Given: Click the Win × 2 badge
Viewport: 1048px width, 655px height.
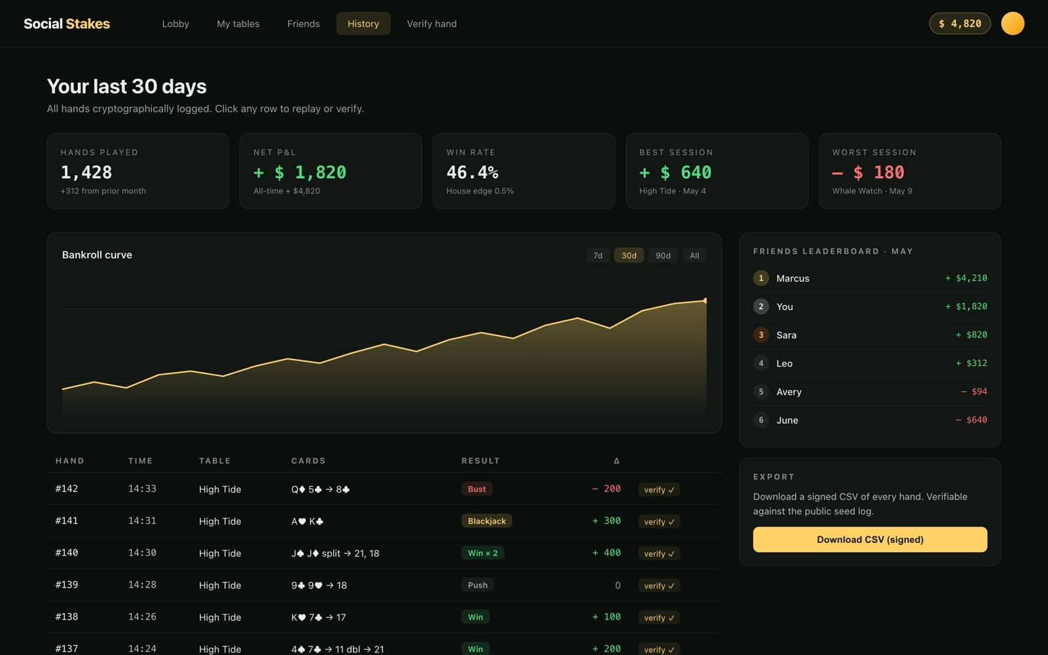Looking at the screenshot, I should click(483, 553).
